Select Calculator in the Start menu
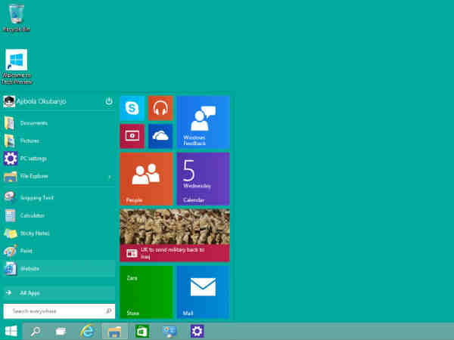 (x=32, y=215)
